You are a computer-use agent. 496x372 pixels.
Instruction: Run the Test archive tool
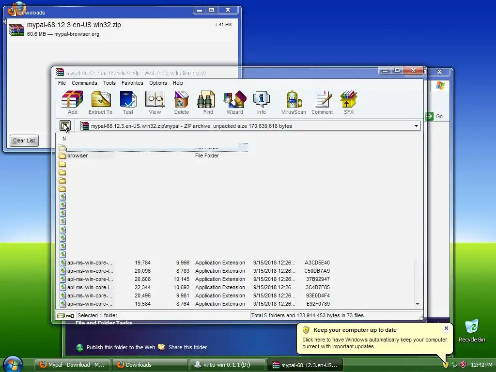(x=128, y=102)
